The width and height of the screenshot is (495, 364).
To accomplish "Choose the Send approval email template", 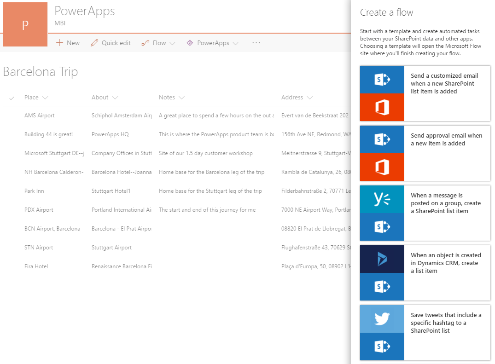I will (x=425, y=153).
